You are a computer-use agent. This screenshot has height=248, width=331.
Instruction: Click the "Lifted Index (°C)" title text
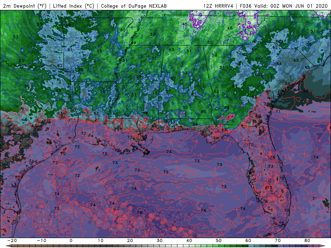pyautogui.click(x=74, y=6)
